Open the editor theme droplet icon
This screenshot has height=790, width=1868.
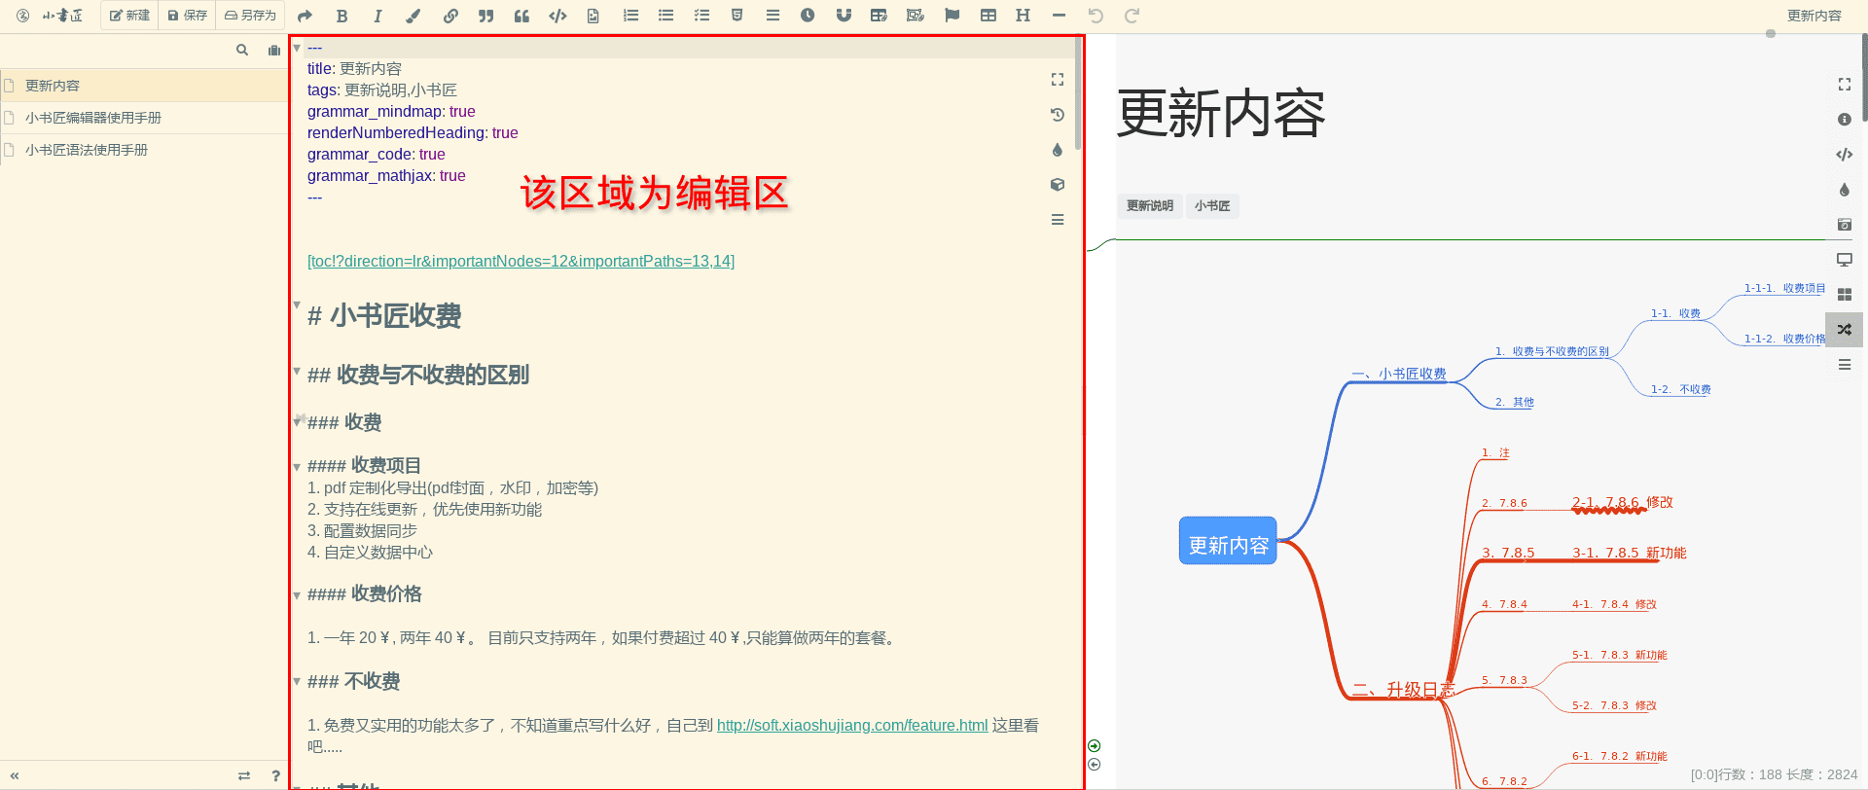(x=1058, y=150)
